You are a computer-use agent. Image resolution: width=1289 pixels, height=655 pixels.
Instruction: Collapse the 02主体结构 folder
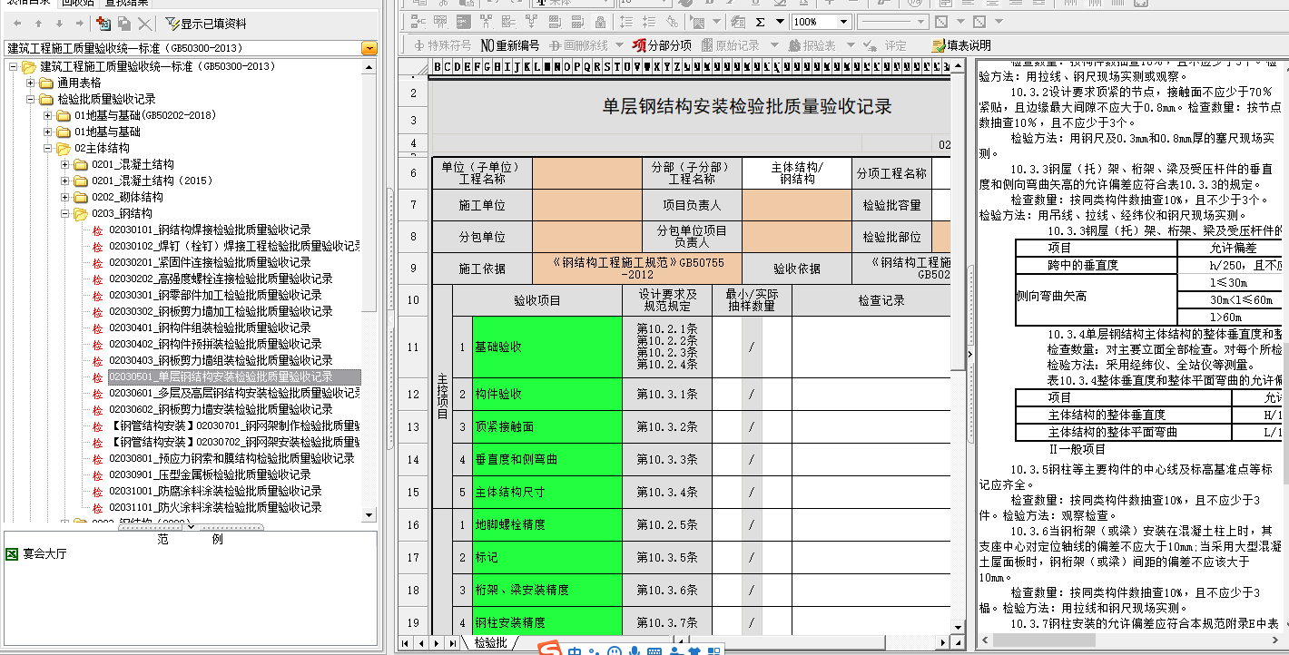[x=47, y=149]
